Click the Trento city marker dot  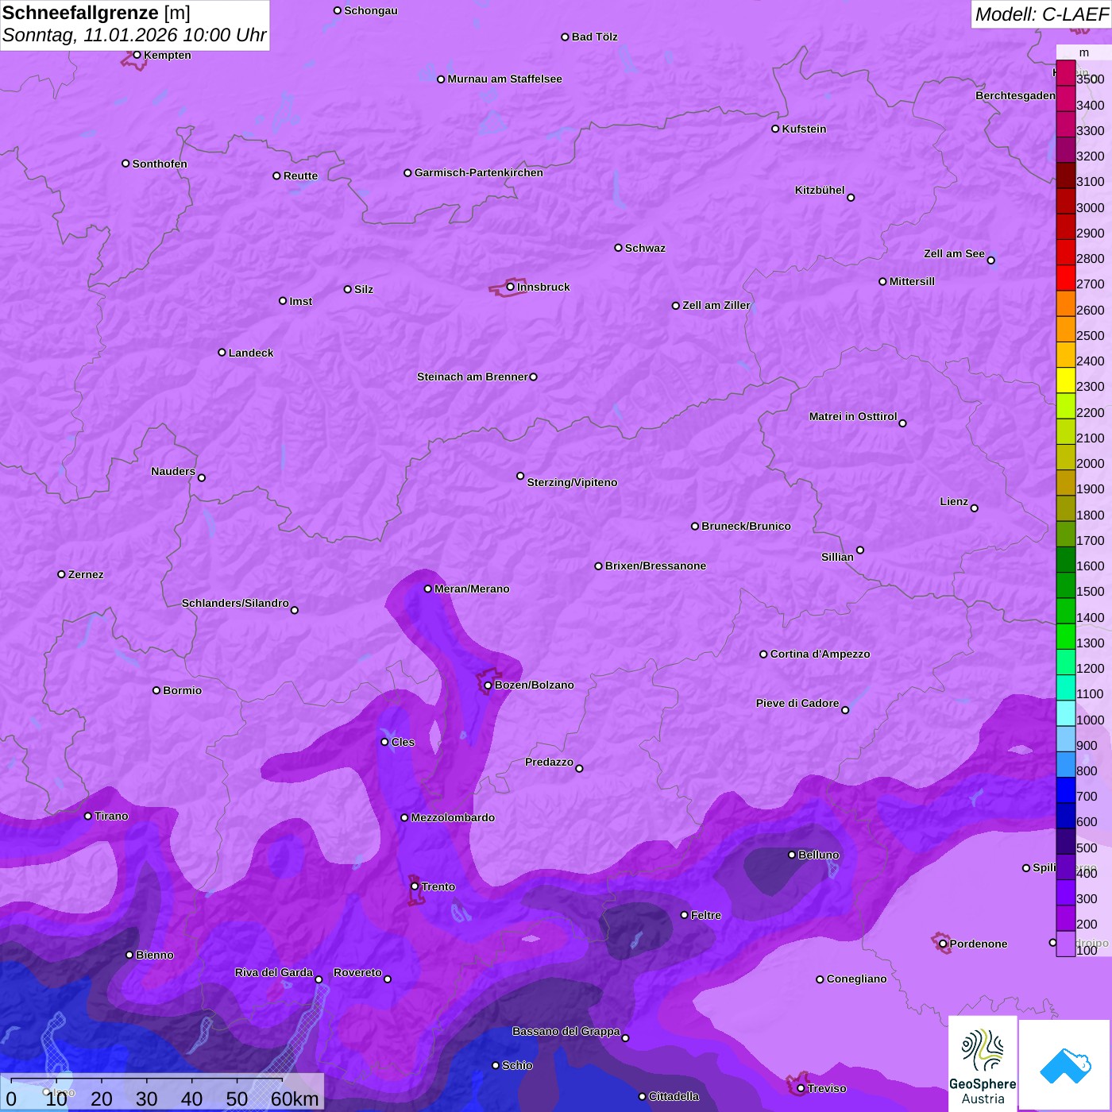click(415, 886)
